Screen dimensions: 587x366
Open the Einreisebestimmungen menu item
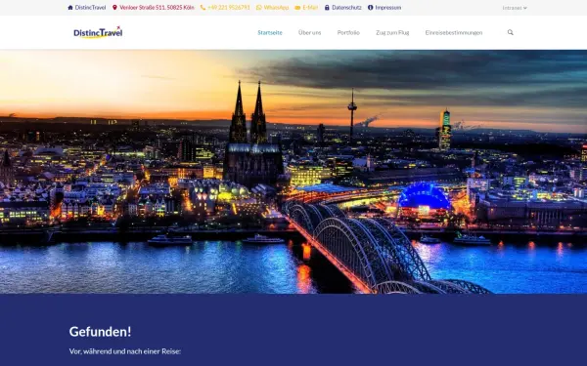click(x=454, y=33)
